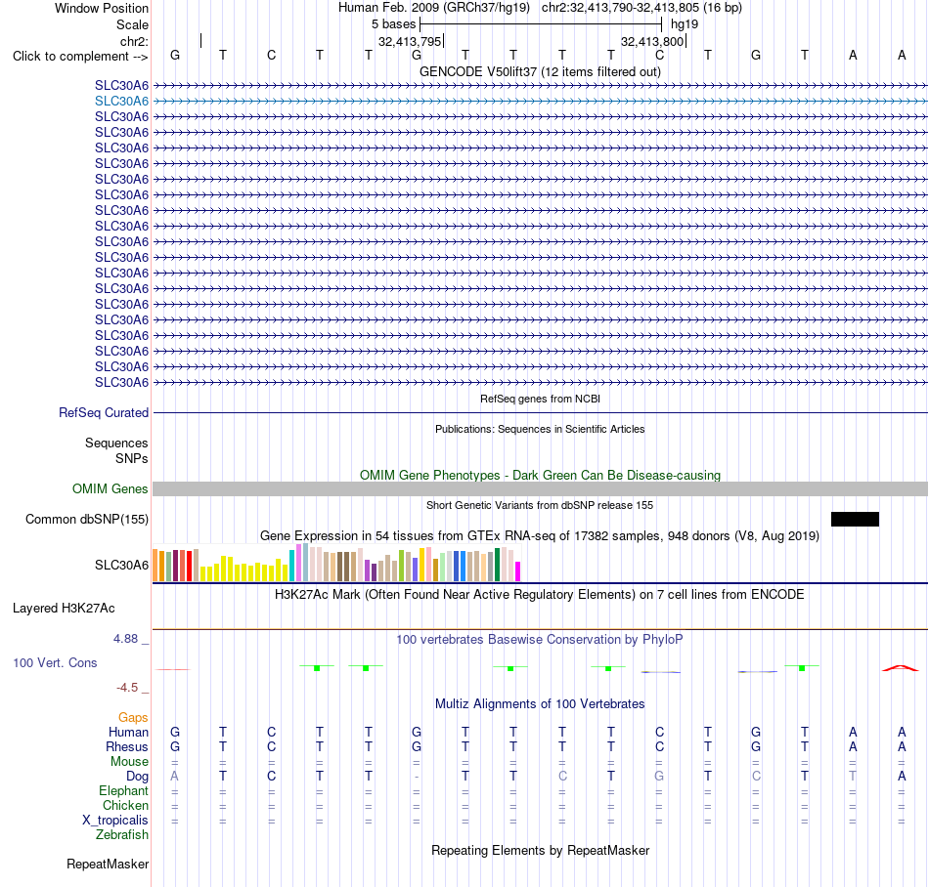The height and width of the screenshot is (887, 929).
Task: Open the Short Genetic Variants from dbSNP title
Action: [x=540, y=505]
